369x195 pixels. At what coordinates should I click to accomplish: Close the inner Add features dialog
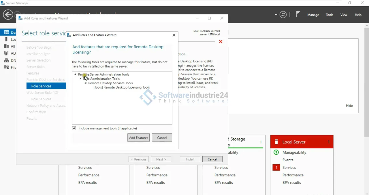174,35
